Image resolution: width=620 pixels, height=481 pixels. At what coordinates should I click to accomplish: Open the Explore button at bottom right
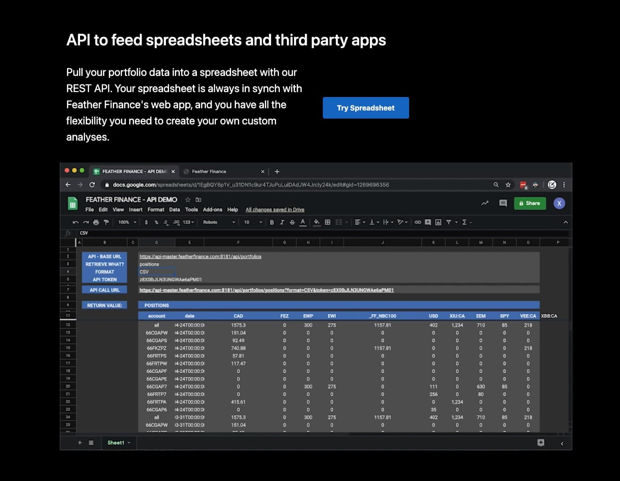point(541,443)
